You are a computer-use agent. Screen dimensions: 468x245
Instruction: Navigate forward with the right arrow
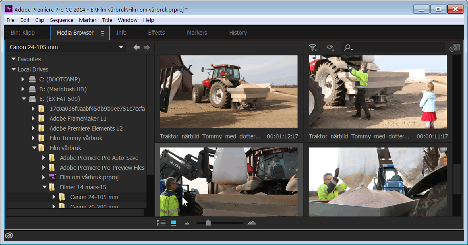point(146,48)
